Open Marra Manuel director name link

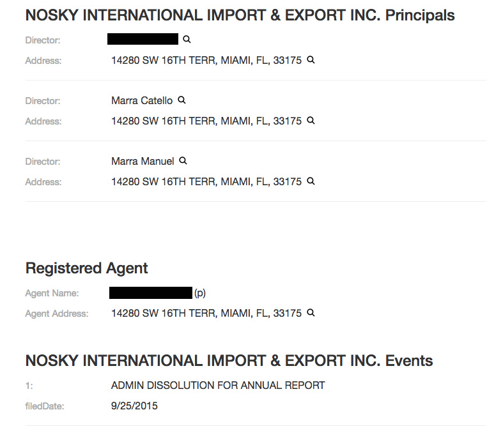click(143, 162)
